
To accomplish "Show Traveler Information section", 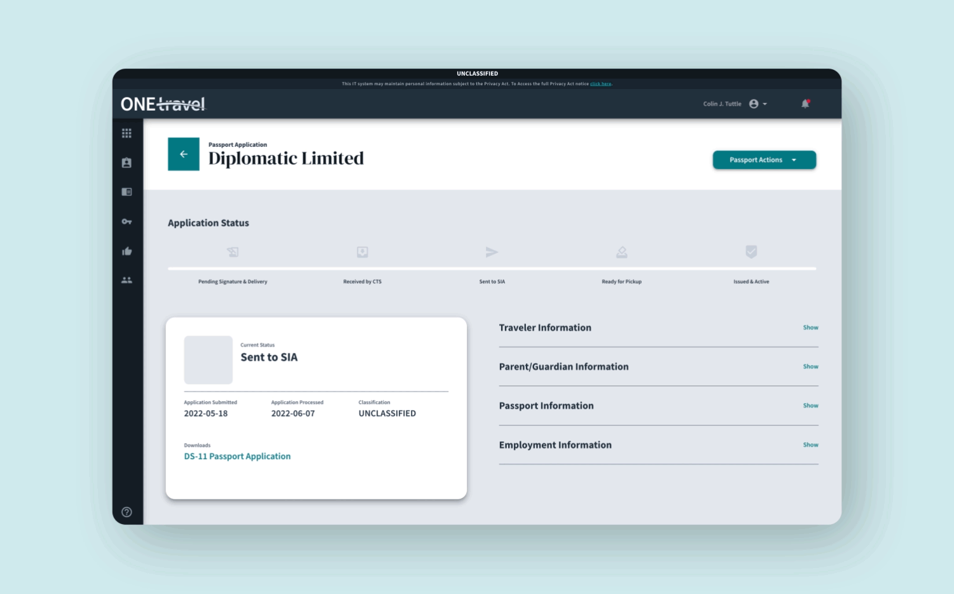I will click(x=810, y=328).
